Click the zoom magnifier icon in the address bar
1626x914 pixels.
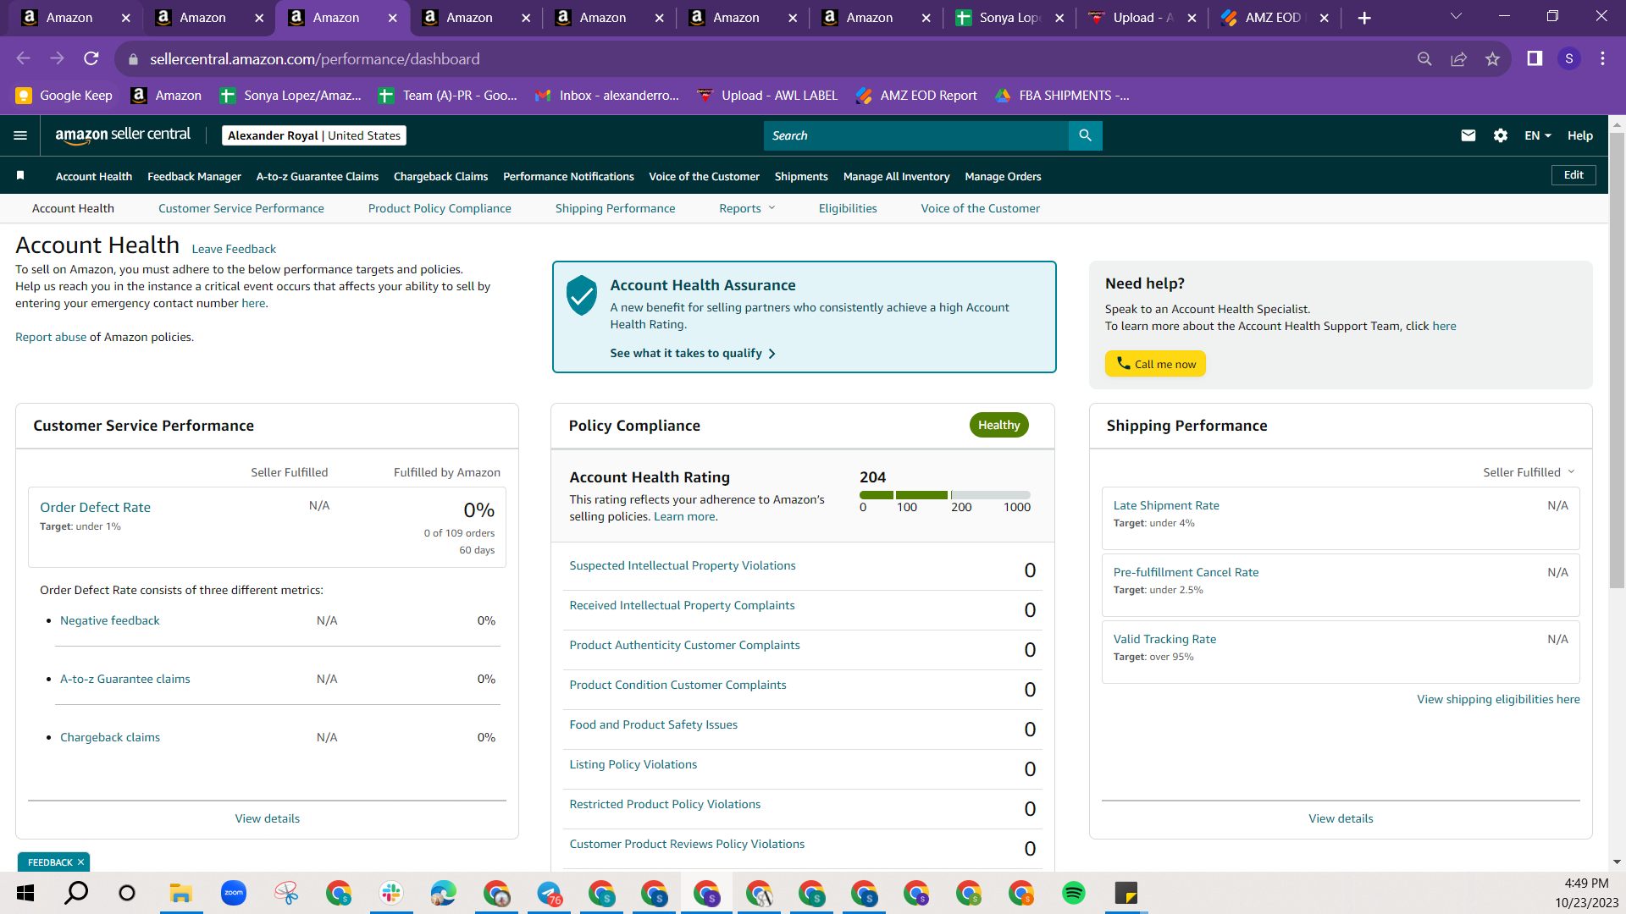[x=1424, y=58]
